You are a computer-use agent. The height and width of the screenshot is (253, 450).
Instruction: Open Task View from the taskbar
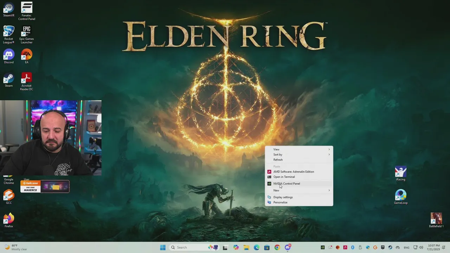tap(225, 247)
